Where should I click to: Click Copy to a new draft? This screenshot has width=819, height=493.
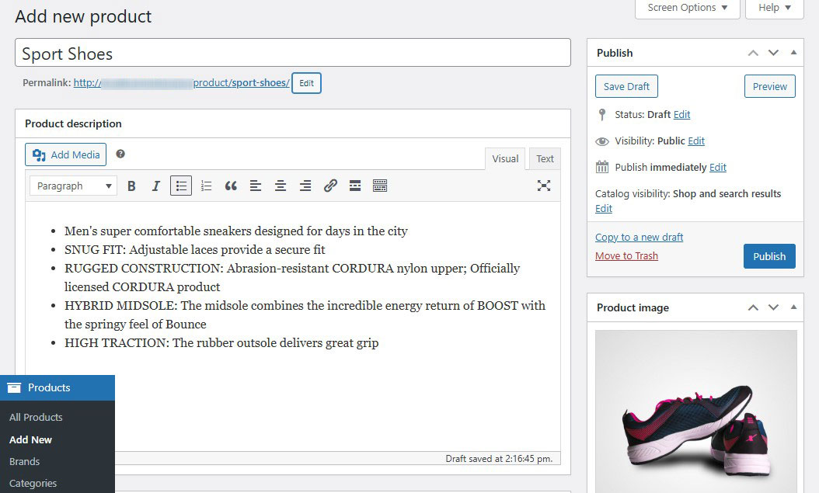coord(639,237)
